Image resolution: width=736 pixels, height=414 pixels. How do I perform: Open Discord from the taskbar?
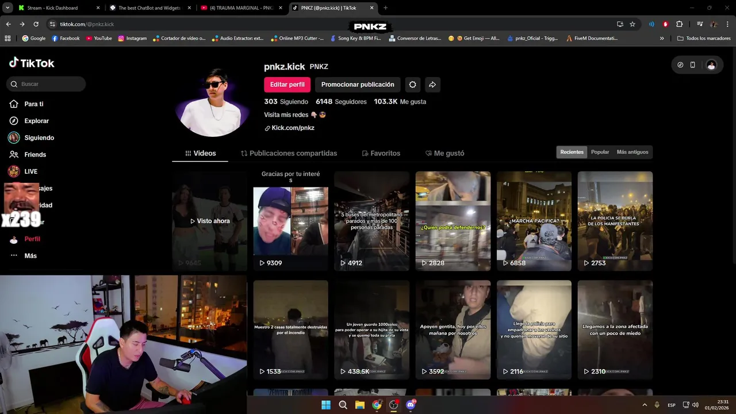(411, 405)
